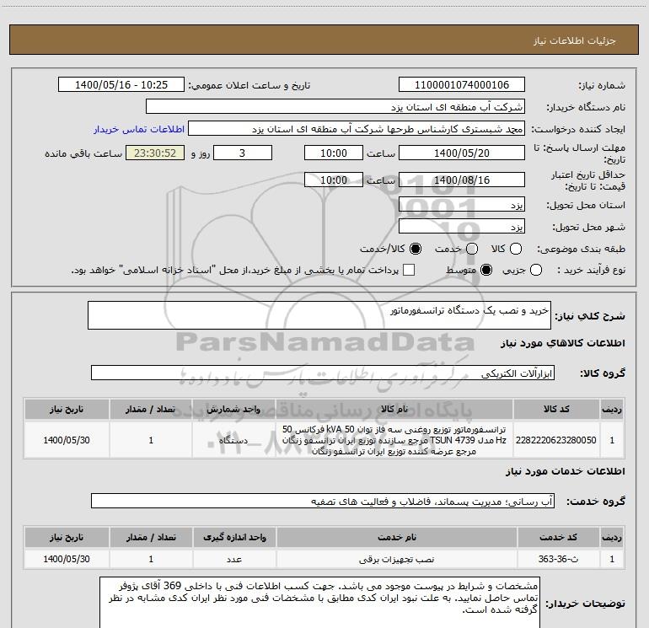This screenshot has width=649, height=628.
Task: Click the general description box خرید و نصب یک دستگاه ترانسفورماتور
Action: (319, 315)
